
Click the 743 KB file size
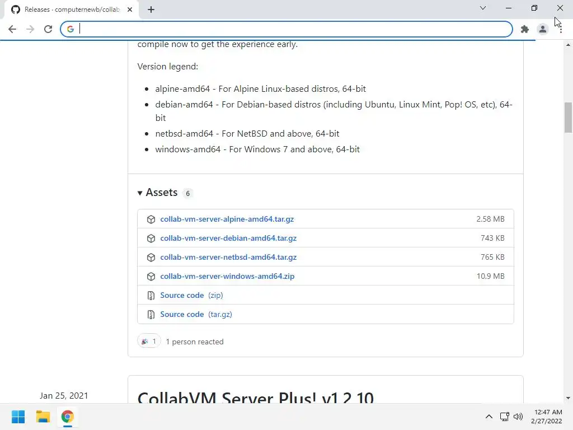click(x=492, y=238)
